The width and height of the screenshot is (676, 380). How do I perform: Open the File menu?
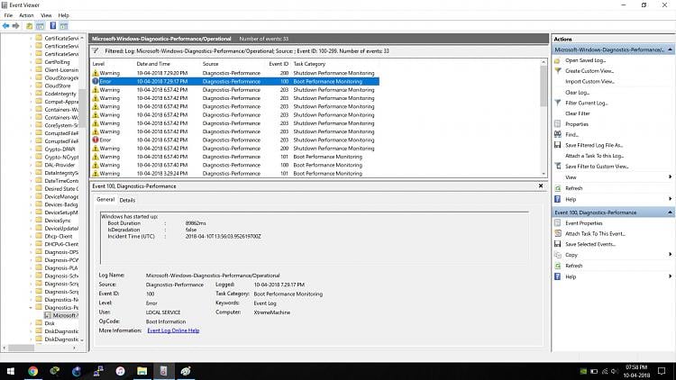pos(8,15)
